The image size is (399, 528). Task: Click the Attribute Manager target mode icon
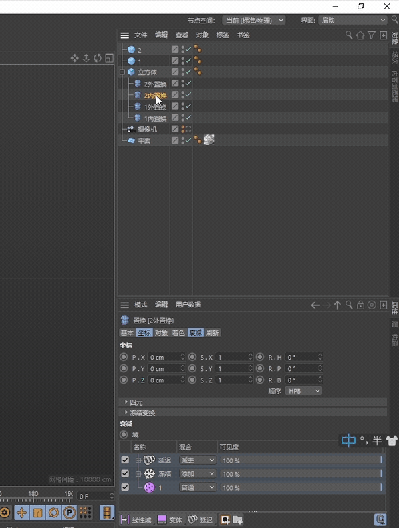tap(372, 305)
